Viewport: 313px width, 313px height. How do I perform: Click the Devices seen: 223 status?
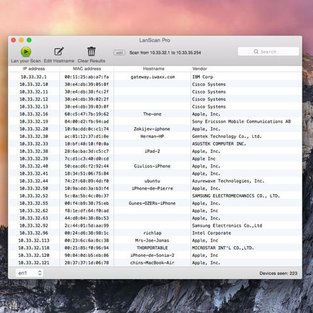pos(278,273)
